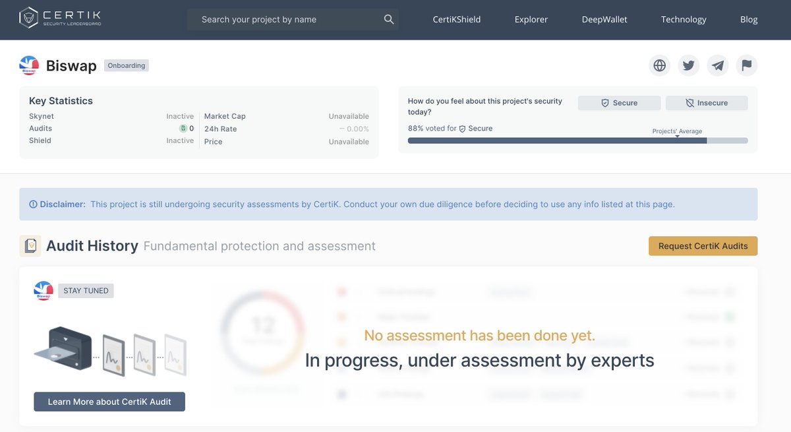The width and height of the screenshot is (791, 432).
Task: Click the search magnifier icon
Action: (389, 19)
